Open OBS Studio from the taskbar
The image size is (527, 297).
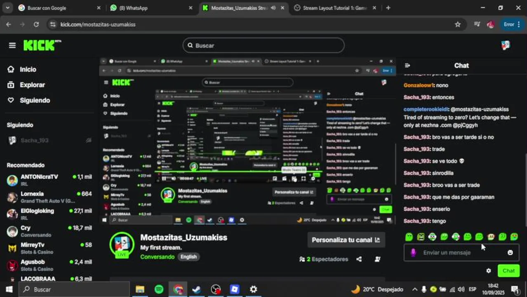216,289
